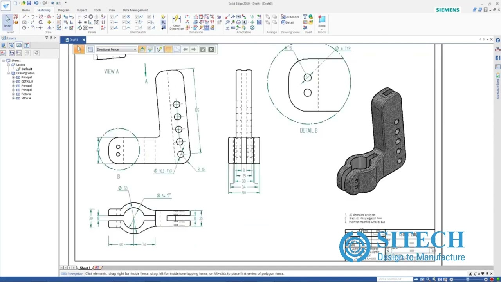Click the New document icon

pos(15,3)
